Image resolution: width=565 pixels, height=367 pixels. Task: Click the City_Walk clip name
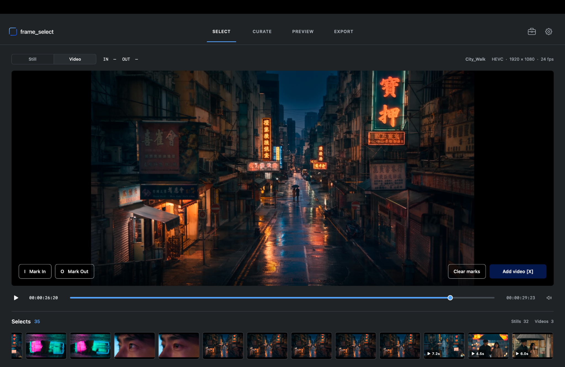tap(475, 59)
